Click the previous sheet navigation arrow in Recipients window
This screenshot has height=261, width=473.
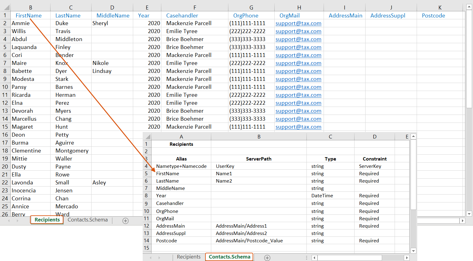pyautogui.click(x=9, y=220)
